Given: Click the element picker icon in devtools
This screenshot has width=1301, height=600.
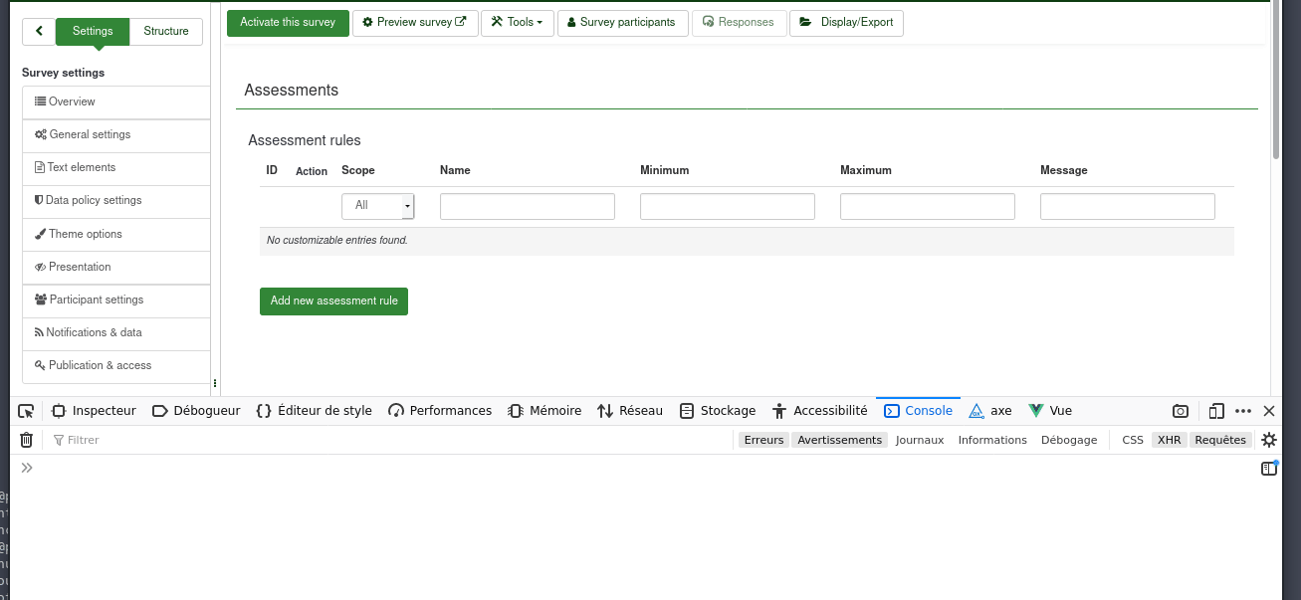Looking at the screenshot, I should point(26,411).
